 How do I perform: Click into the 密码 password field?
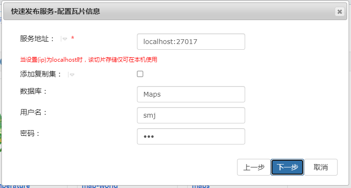click(x=191, y=136)
